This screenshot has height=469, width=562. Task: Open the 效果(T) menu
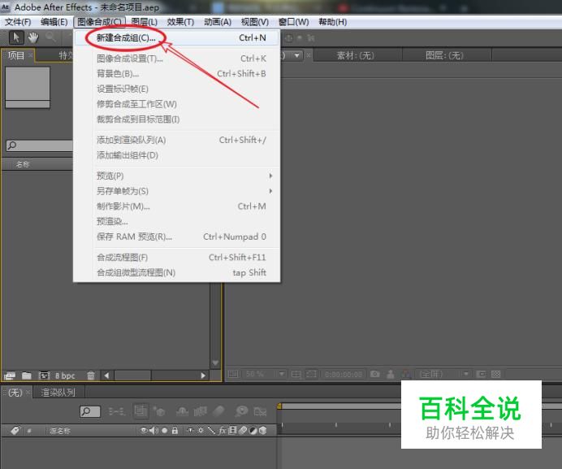[x=180, y=22]
